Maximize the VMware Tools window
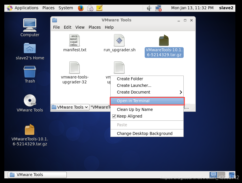The image size is (242, 183). pyautogui.click(x=185, y=21)
